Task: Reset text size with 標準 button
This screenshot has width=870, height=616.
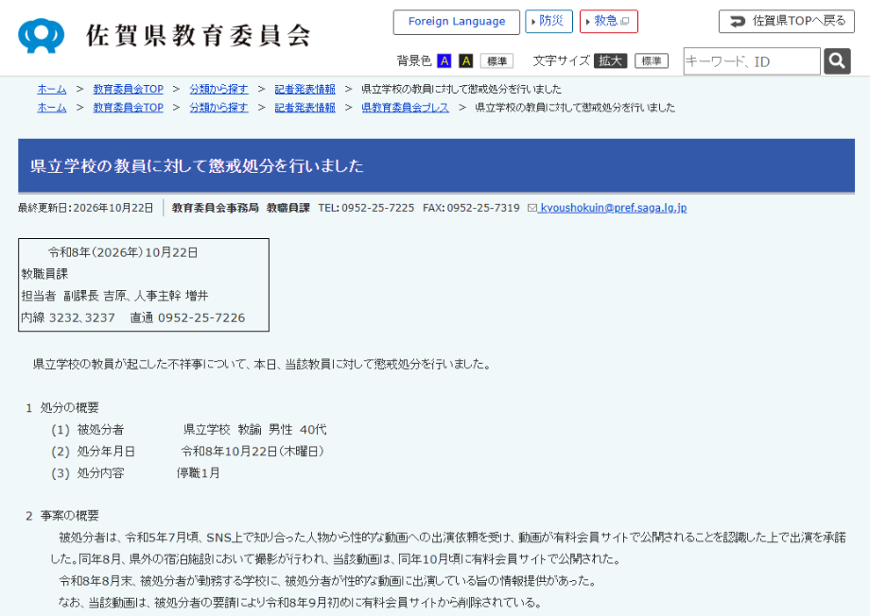Action: point(652,61)
